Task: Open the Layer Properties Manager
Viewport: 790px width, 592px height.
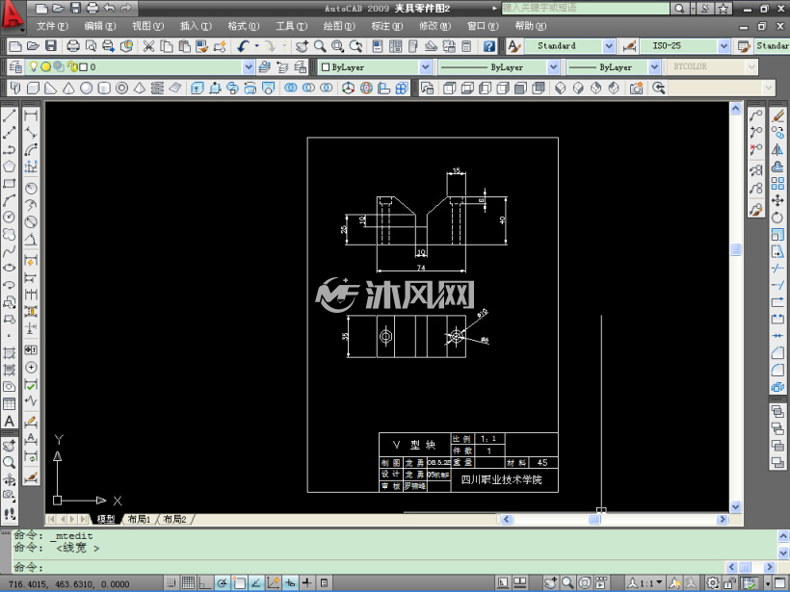Action: (15, 67)
